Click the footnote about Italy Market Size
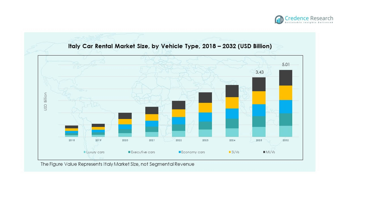 tap(117, 164)
